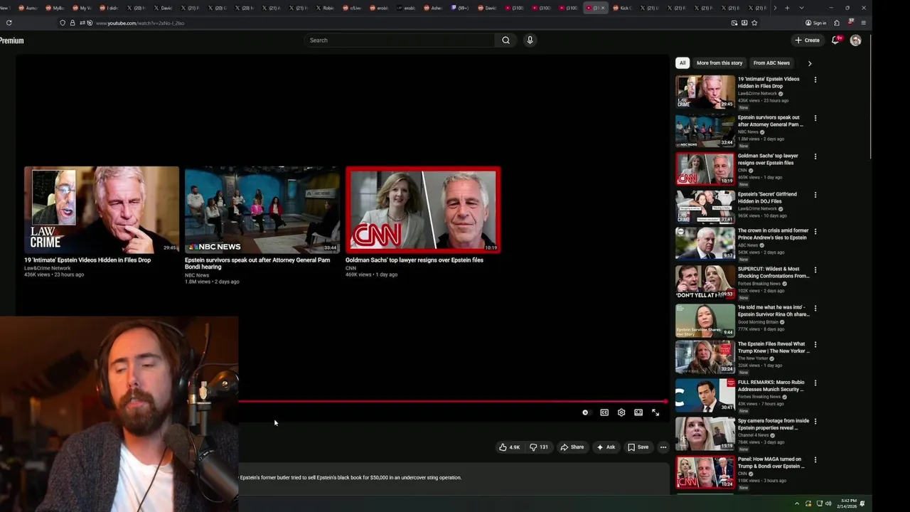Image resolution: width=910 pixels, height=512 pixels.
Task: Open YouTube notifications bell
Action: pos(836,41)
